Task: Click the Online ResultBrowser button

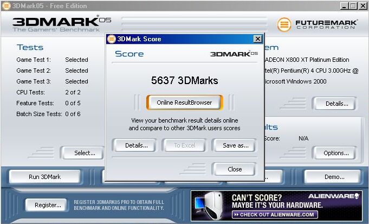Action: tap(184, 103)
